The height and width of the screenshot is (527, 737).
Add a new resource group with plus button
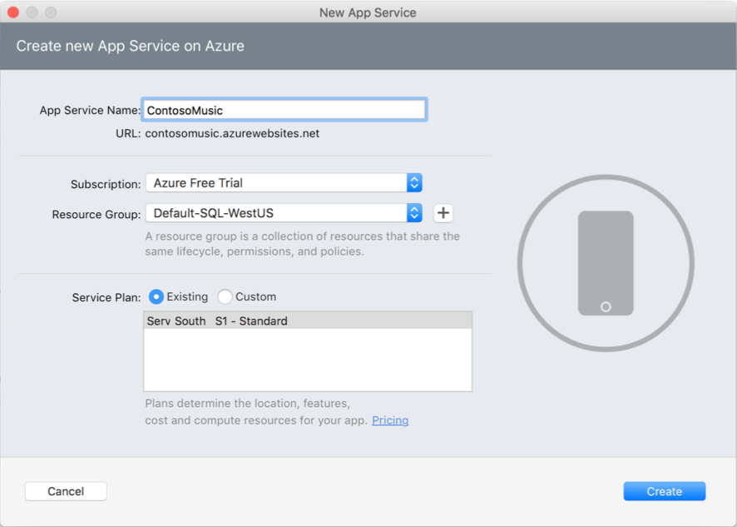(x=443, y=213)
